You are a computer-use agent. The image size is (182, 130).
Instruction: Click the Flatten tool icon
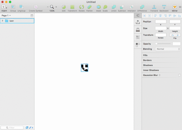(x=89, y=7)
